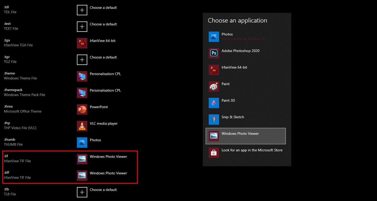Click the TGZ File description
377x201 pixels.
point(10,62)
